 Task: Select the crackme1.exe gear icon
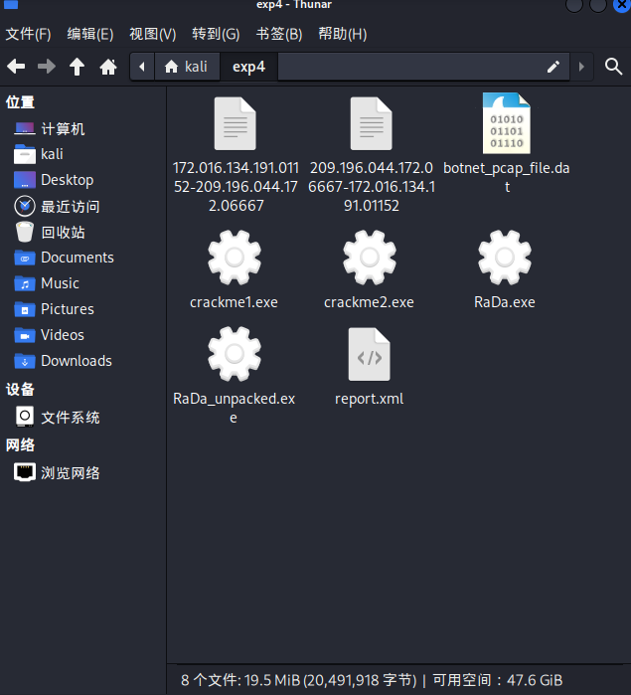pos(235,258)
